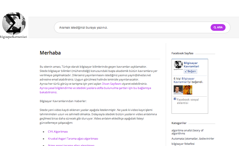This screenshot has width=239, height=146.
Task: Open the Divan Sayfasını link
Action: point(112,84)
